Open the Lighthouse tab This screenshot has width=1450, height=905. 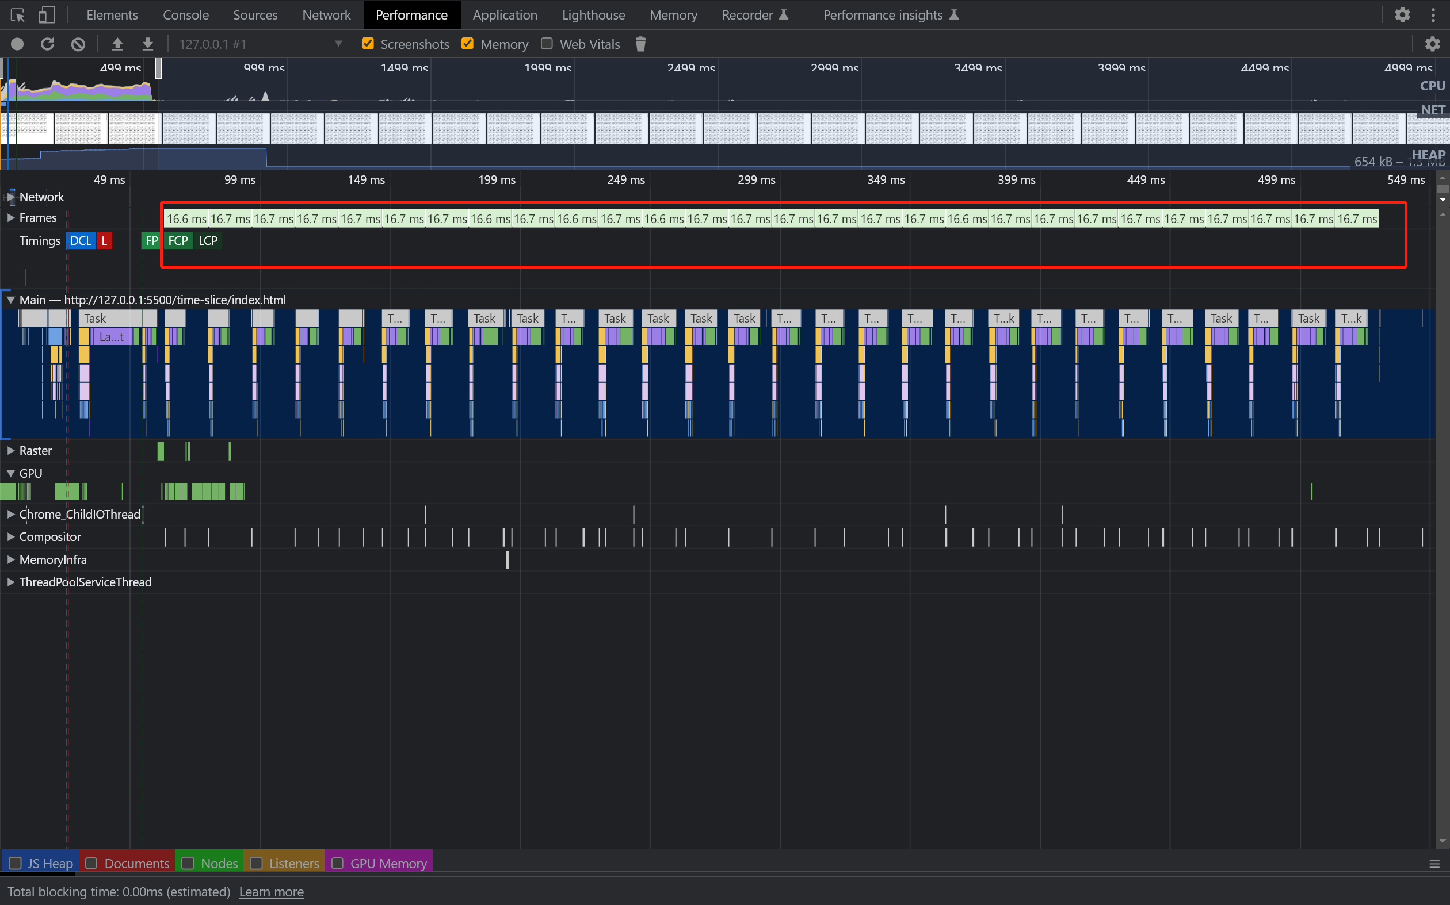tap(594, 15)
